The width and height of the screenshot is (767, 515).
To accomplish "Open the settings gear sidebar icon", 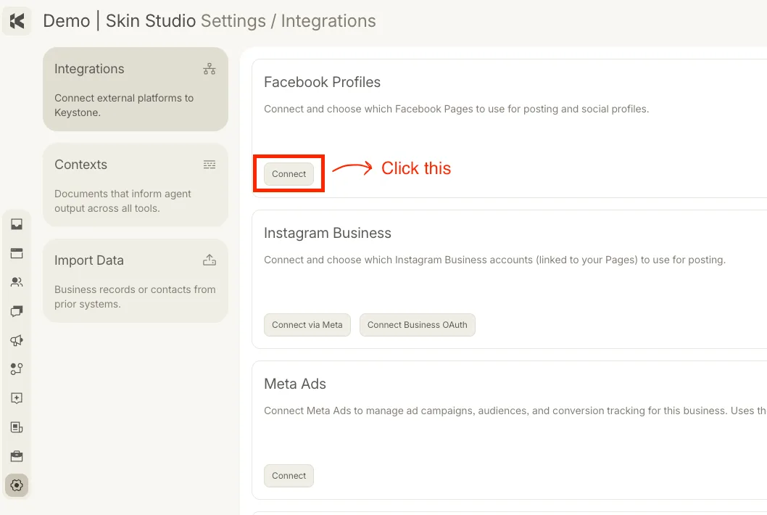I will tap(17, 485).
